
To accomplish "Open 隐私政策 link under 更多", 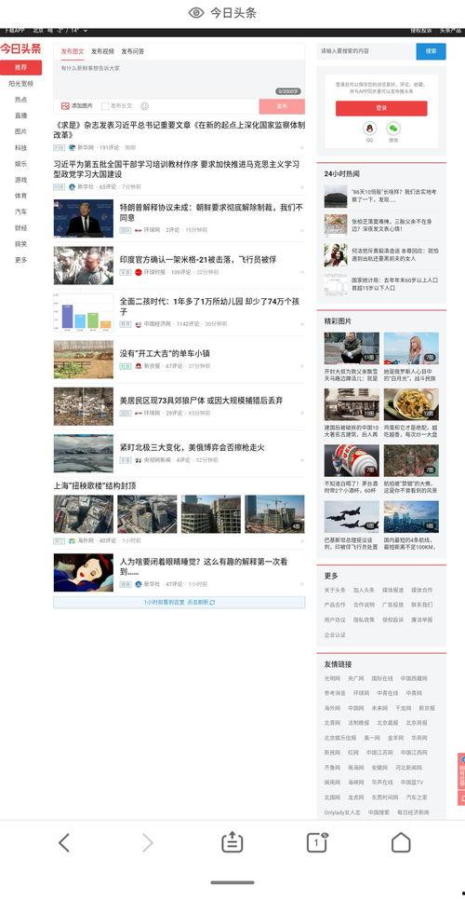I will click(364, 620).
